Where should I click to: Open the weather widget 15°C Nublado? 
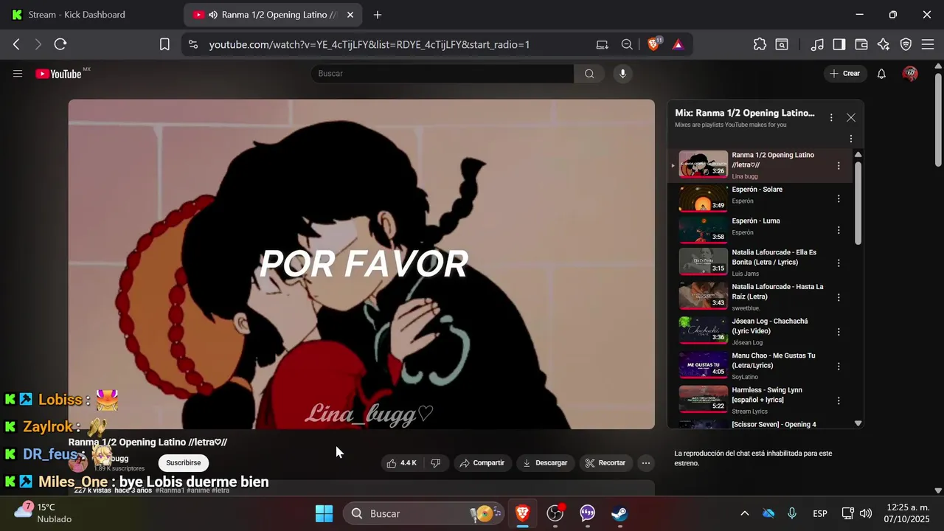click(x=44, y=513)
